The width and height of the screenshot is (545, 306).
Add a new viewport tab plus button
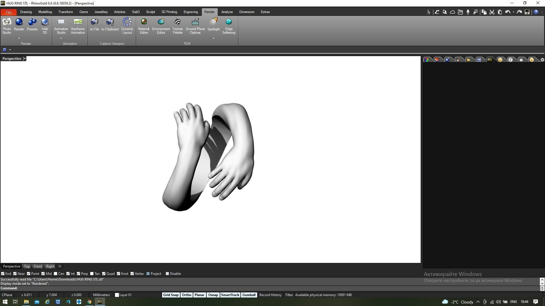tap(60, 266)
